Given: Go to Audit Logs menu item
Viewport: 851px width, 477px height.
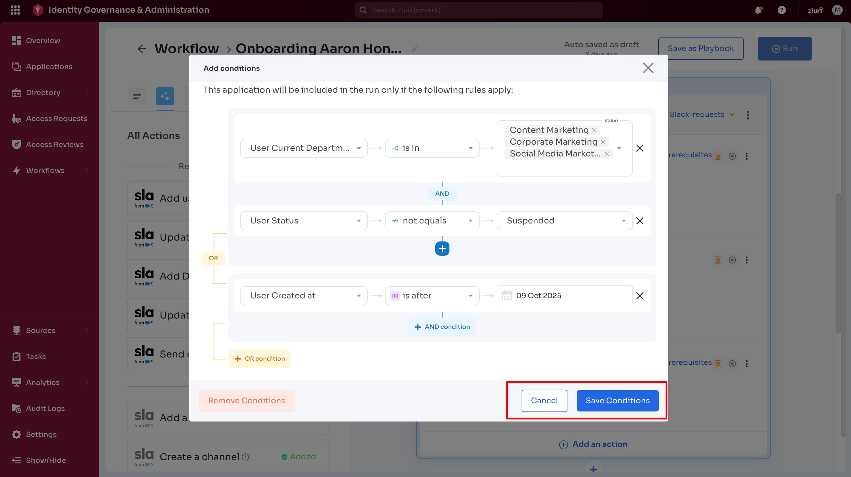Looking at the screenshot, I should (x=45, y=408).
